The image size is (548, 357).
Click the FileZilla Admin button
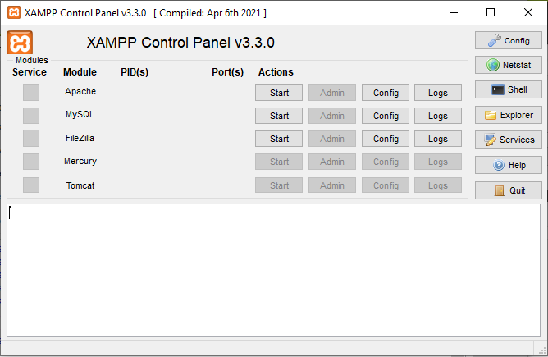[x=332, y=139]
